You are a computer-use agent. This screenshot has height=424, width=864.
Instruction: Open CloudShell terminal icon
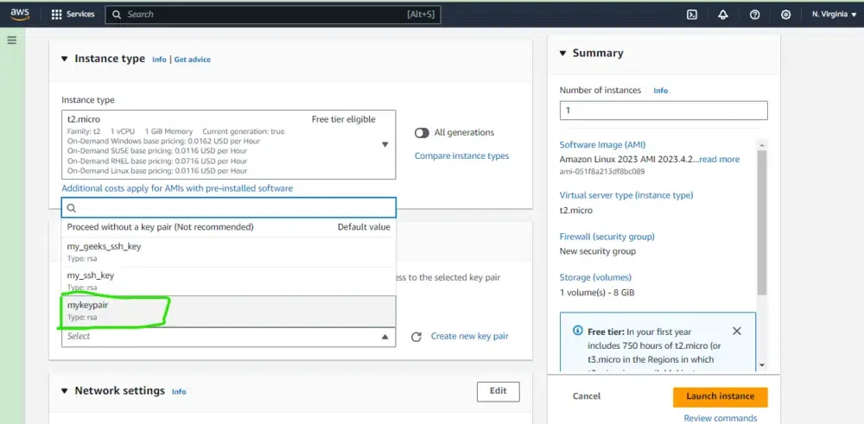(692, 15)
